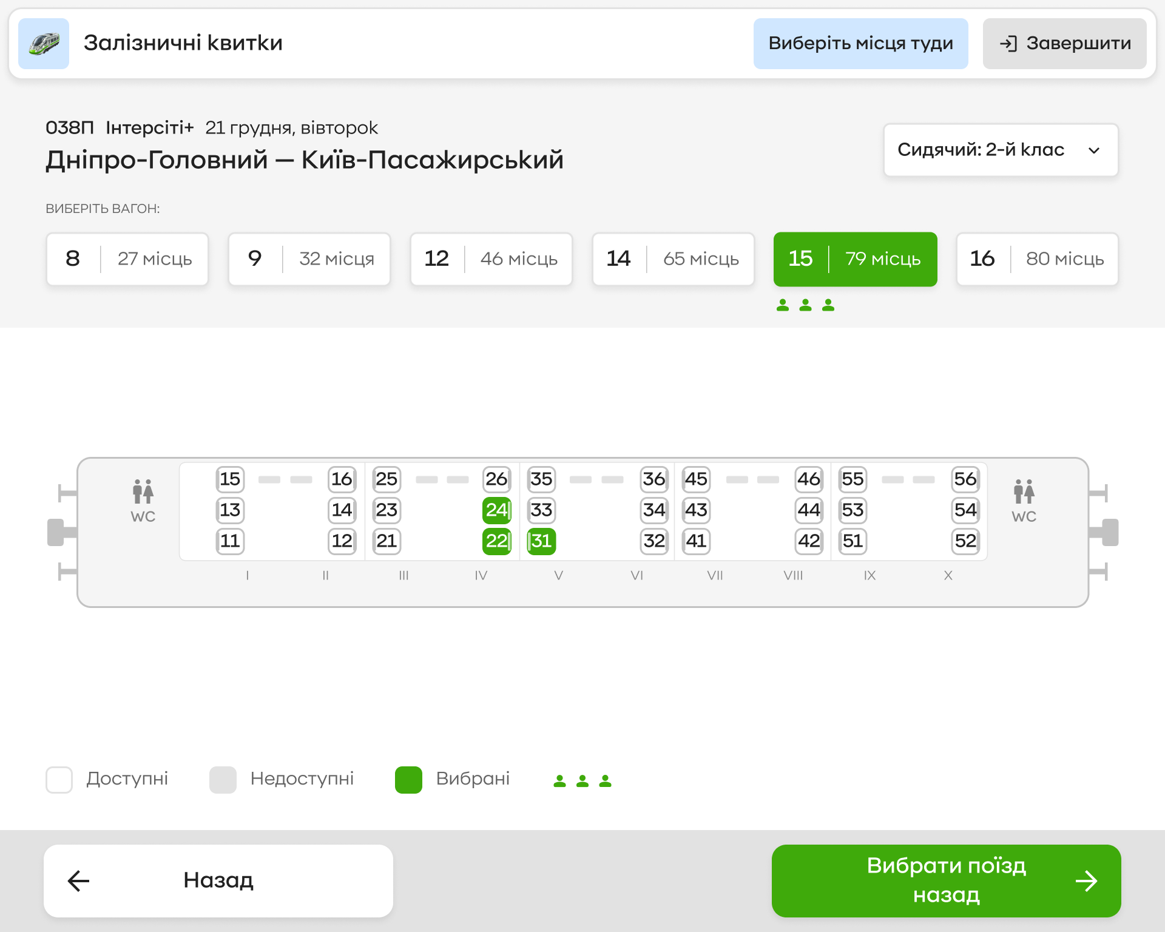Select seat 26
Viewport: 1165px width, 932px height.
[x=497, y=479]
